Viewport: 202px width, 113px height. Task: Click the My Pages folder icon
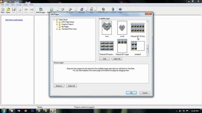coord(60,27)
